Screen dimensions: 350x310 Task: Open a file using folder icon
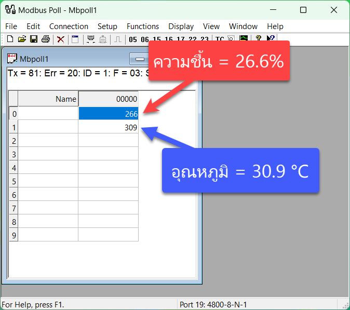[x=22, y=39]
